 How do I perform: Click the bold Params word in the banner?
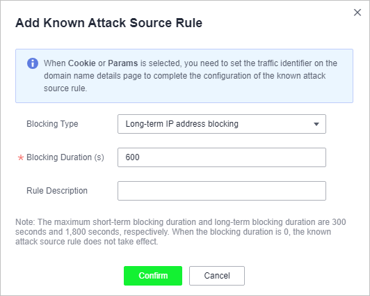pyautogui.click(x=122, y=63)
